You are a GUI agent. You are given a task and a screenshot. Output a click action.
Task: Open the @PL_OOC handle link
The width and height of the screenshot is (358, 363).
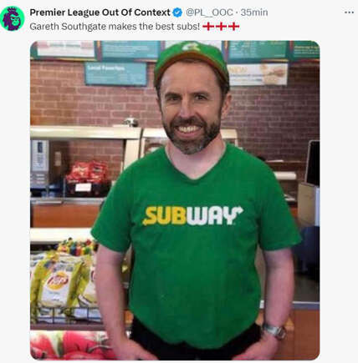pyautogui.click(x=209, y=13)
